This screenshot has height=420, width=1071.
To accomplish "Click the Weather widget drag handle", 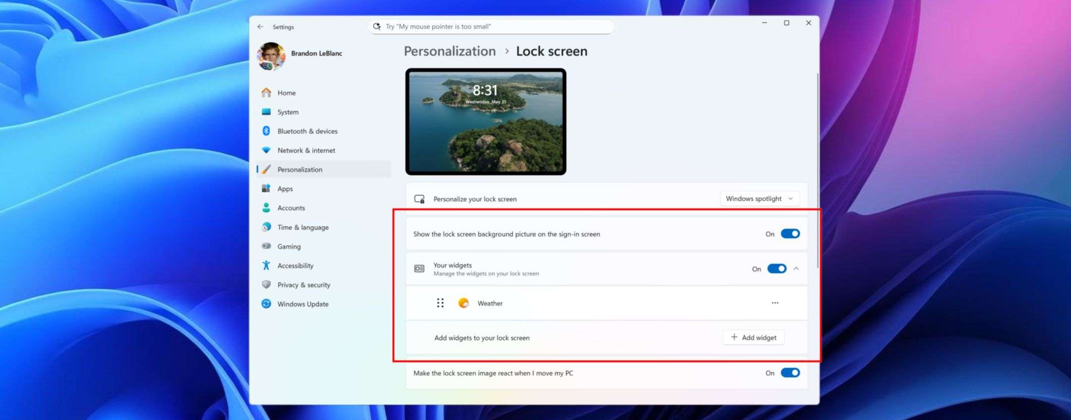I will coord(440,303).
